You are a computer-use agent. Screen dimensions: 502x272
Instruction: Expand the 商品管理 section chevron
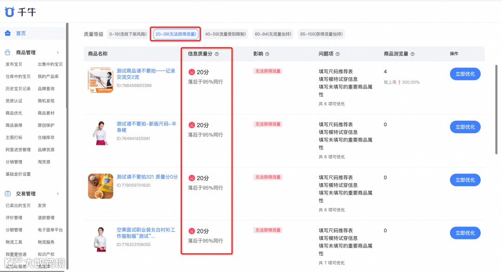(58, 52)
